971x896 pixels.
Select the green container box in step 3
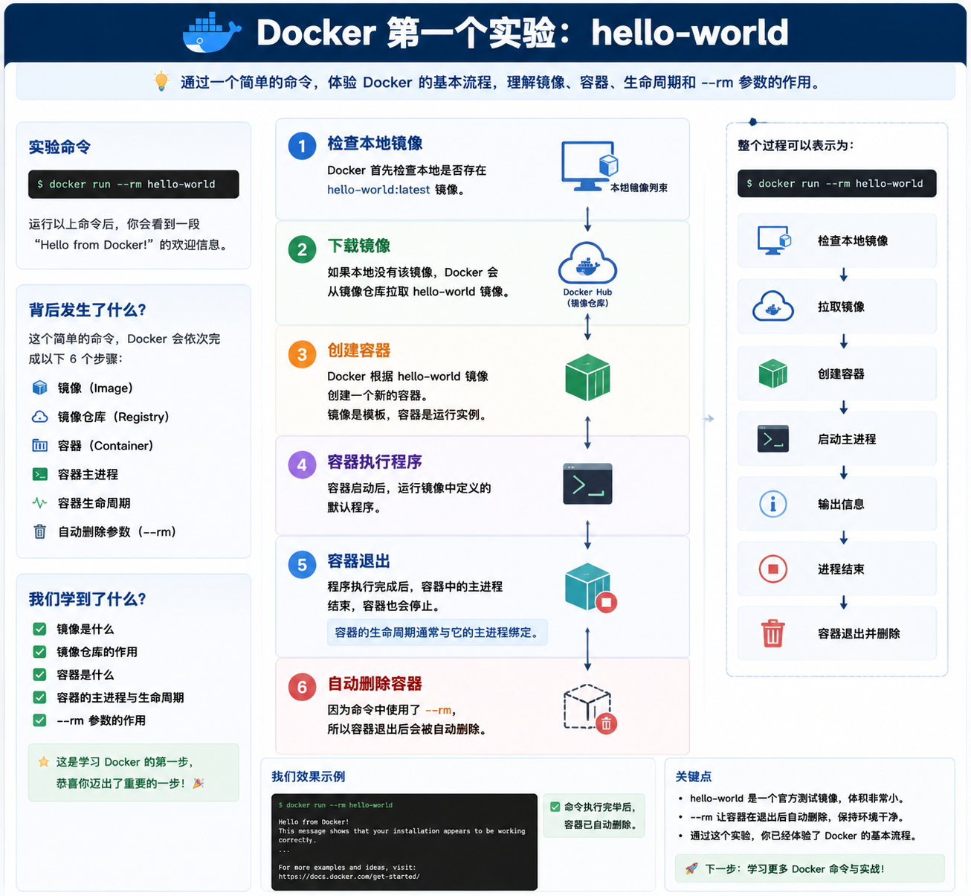click(587, 377)
